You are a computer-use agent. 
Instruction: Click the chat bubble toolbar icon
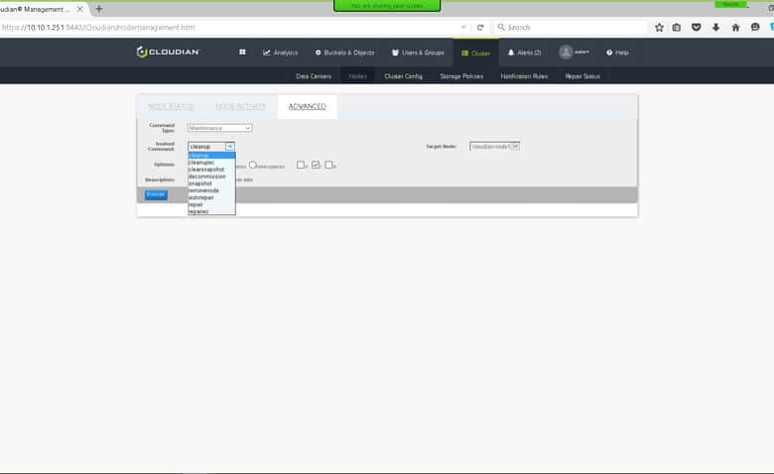pyautogui.click(x=755, y=28)
